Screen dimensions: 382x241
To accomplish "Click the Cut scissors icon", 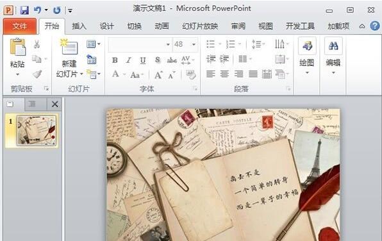I will (x=37, y=44).
